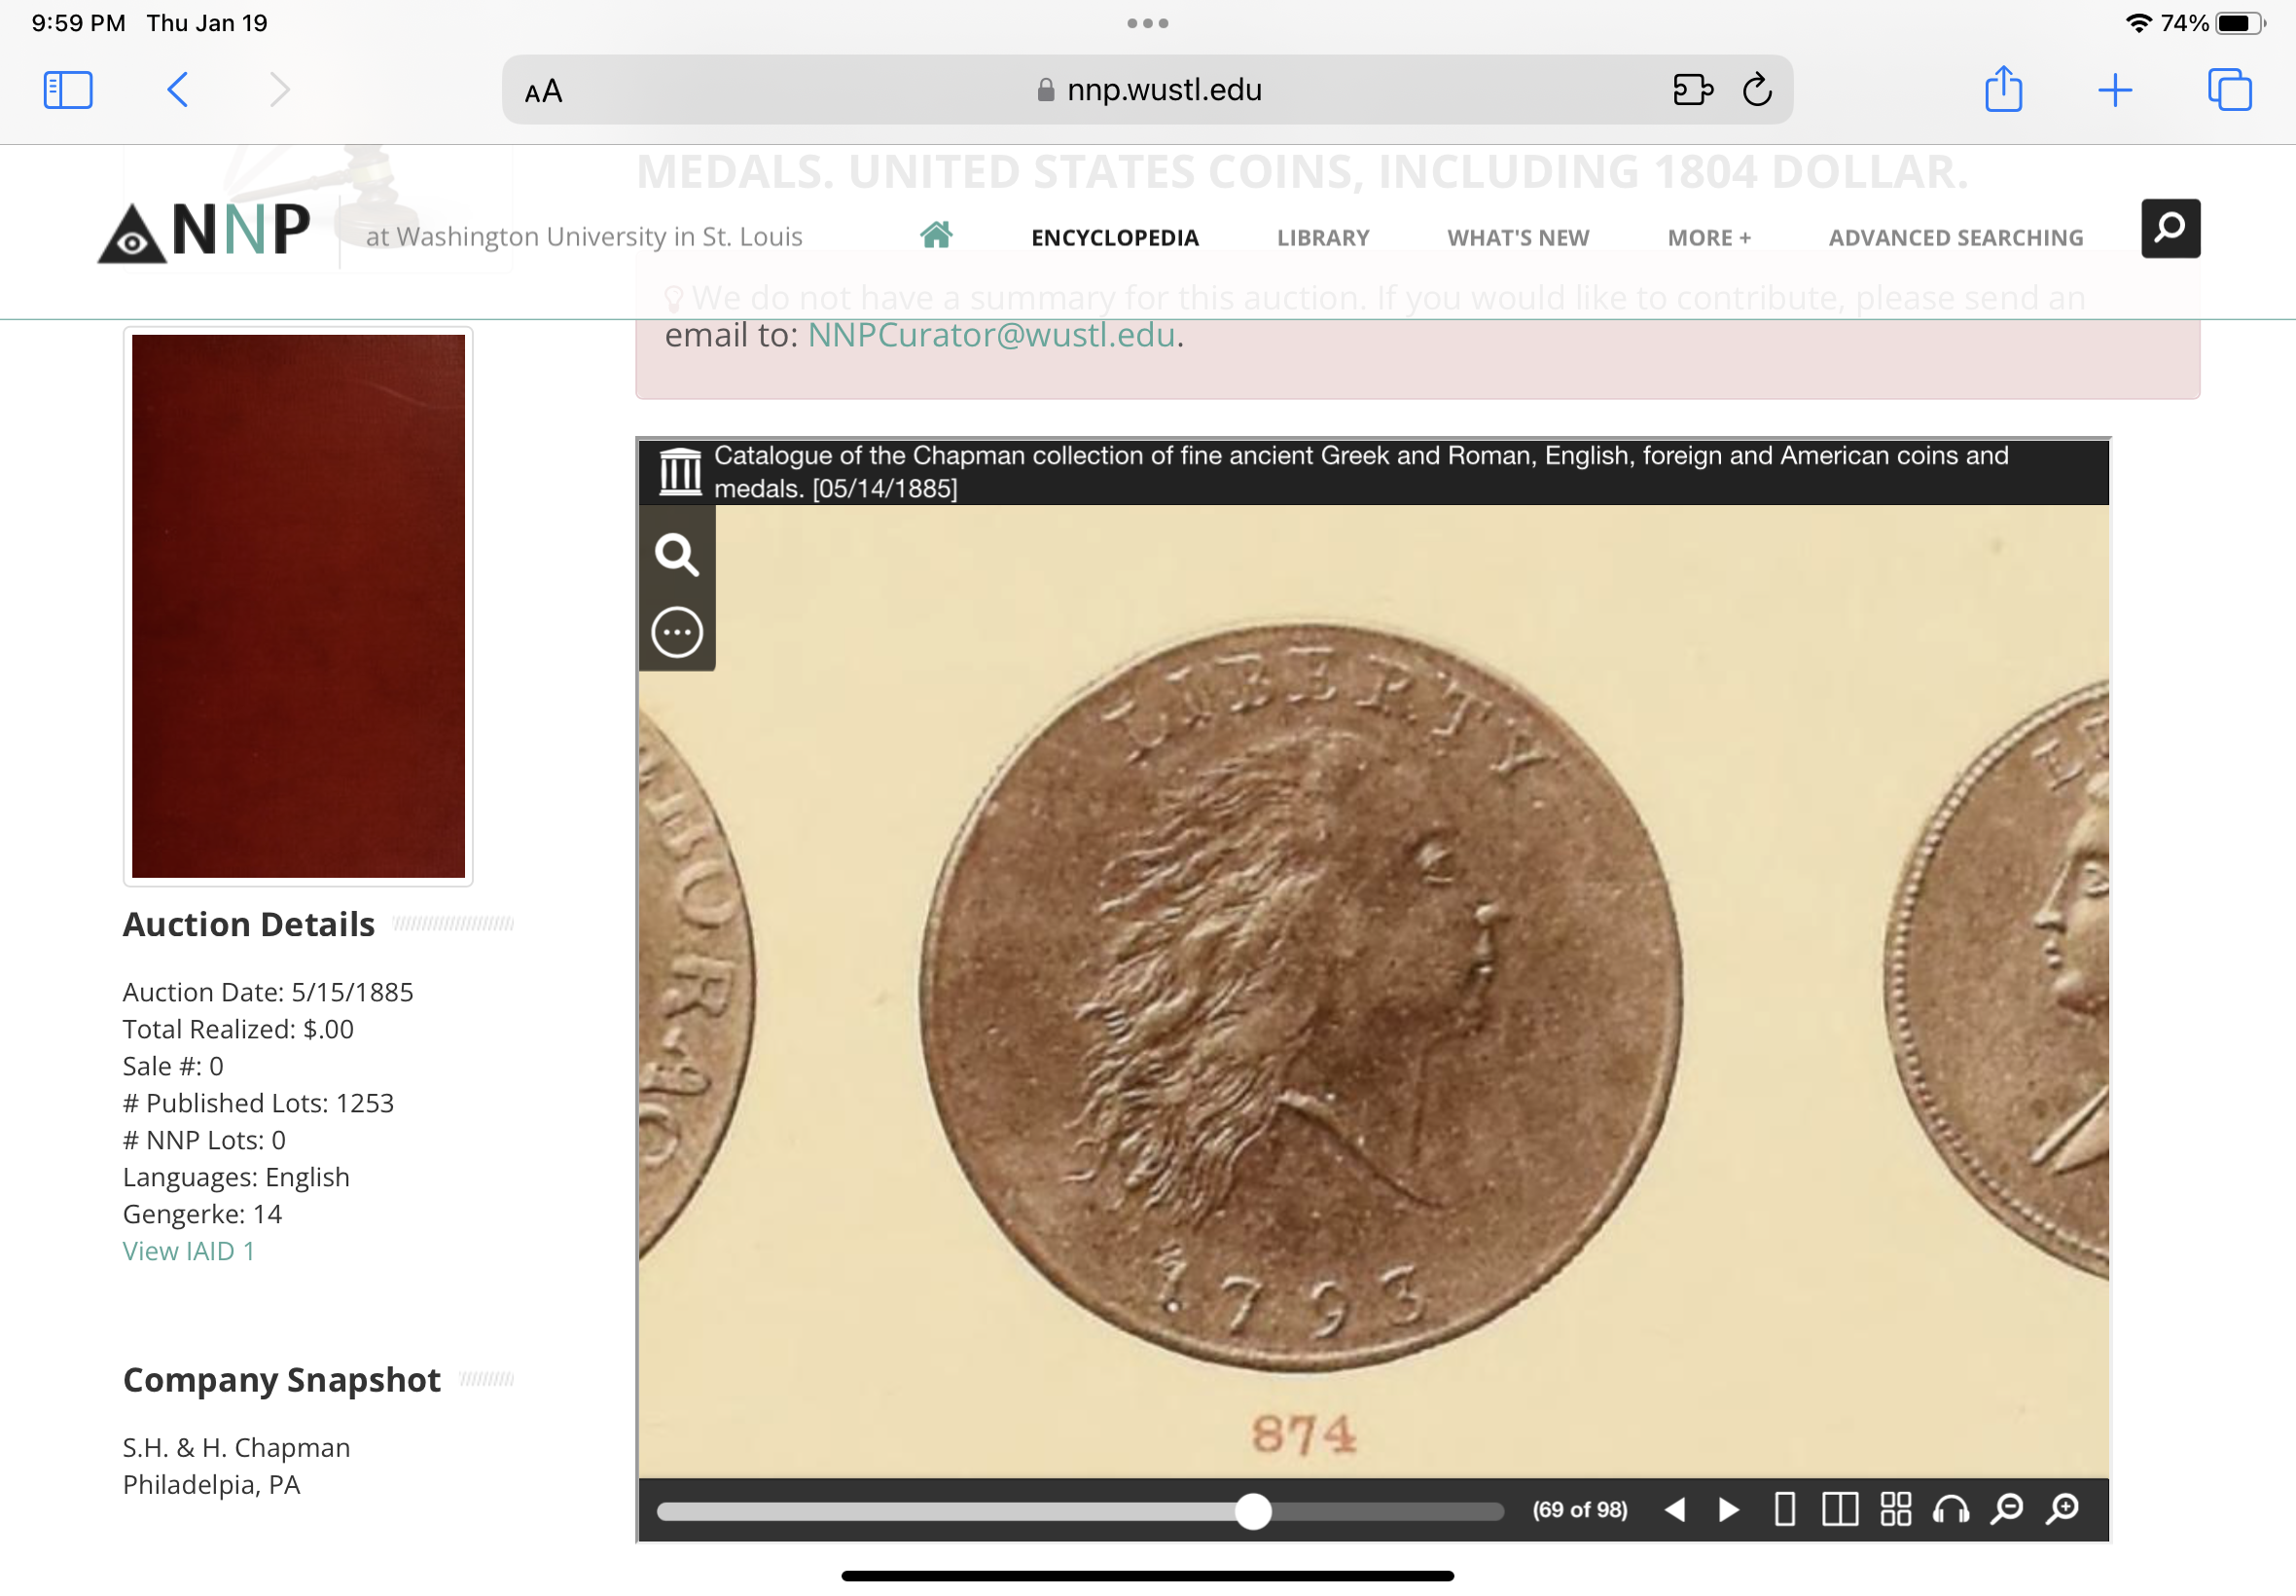Open the Share sheet
2296x1596 pixels.
click(x=2003, y=88)
